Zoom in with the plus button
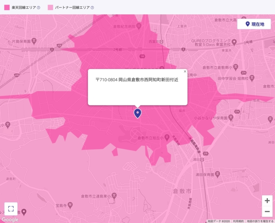 267,201
